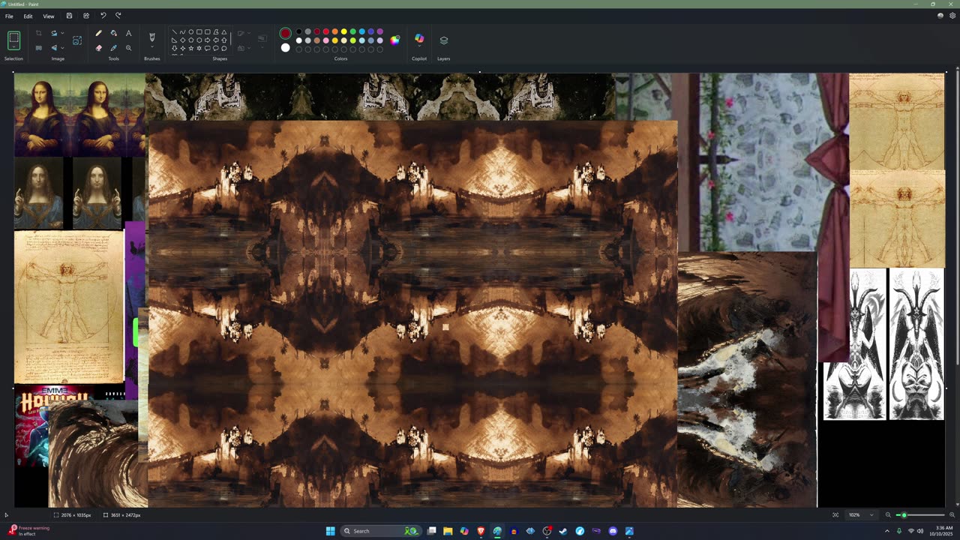Select the rectangular Selection tool

click(x=13, y=40)
